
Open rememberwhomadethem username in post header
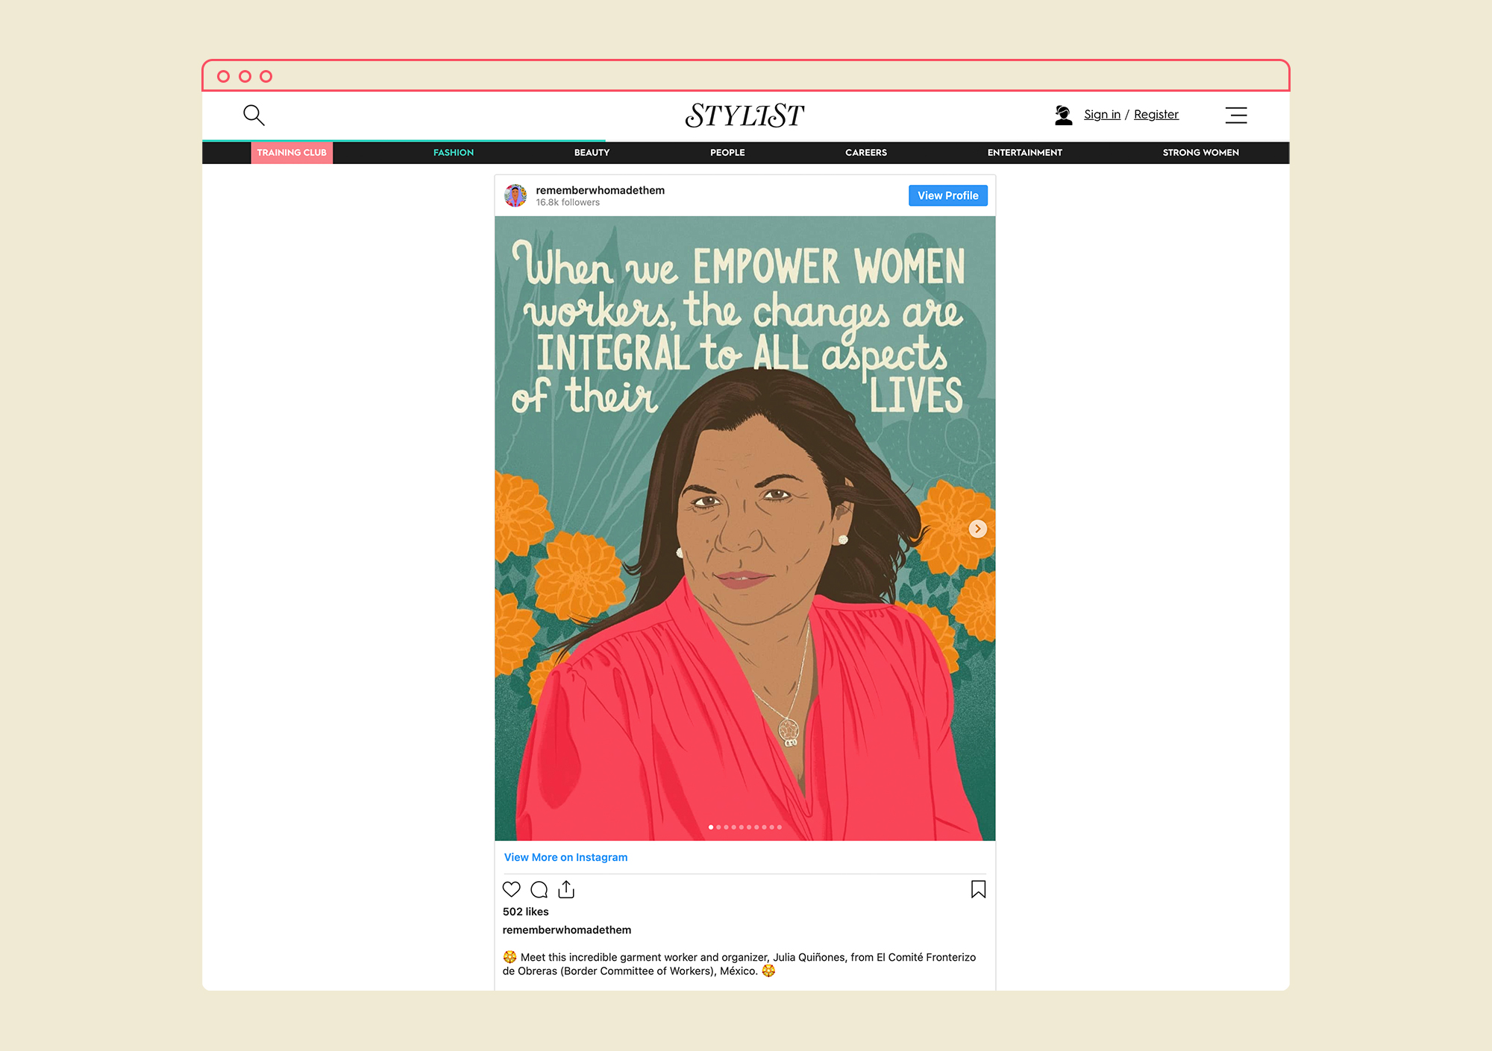[600, 190]
